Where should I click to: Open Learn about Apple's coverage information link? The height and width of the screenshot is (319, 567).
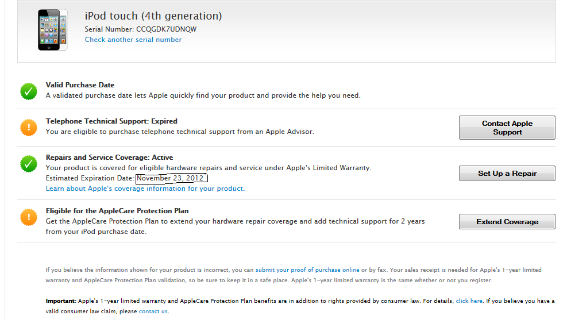[x=145, y=189]
